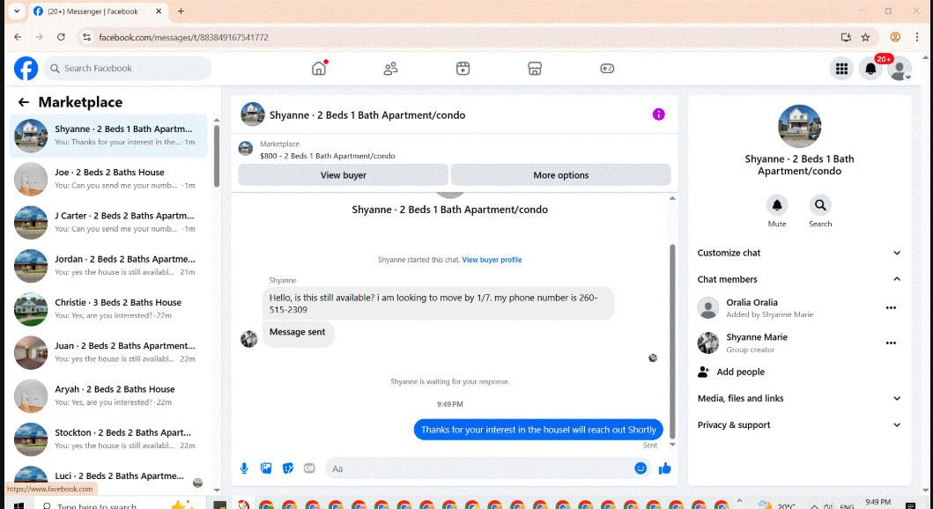The width and height of the screenshot is (933, 509).
Task: Open Luci 2 Beds 2 Baths chat
Action: pos(108,476)
